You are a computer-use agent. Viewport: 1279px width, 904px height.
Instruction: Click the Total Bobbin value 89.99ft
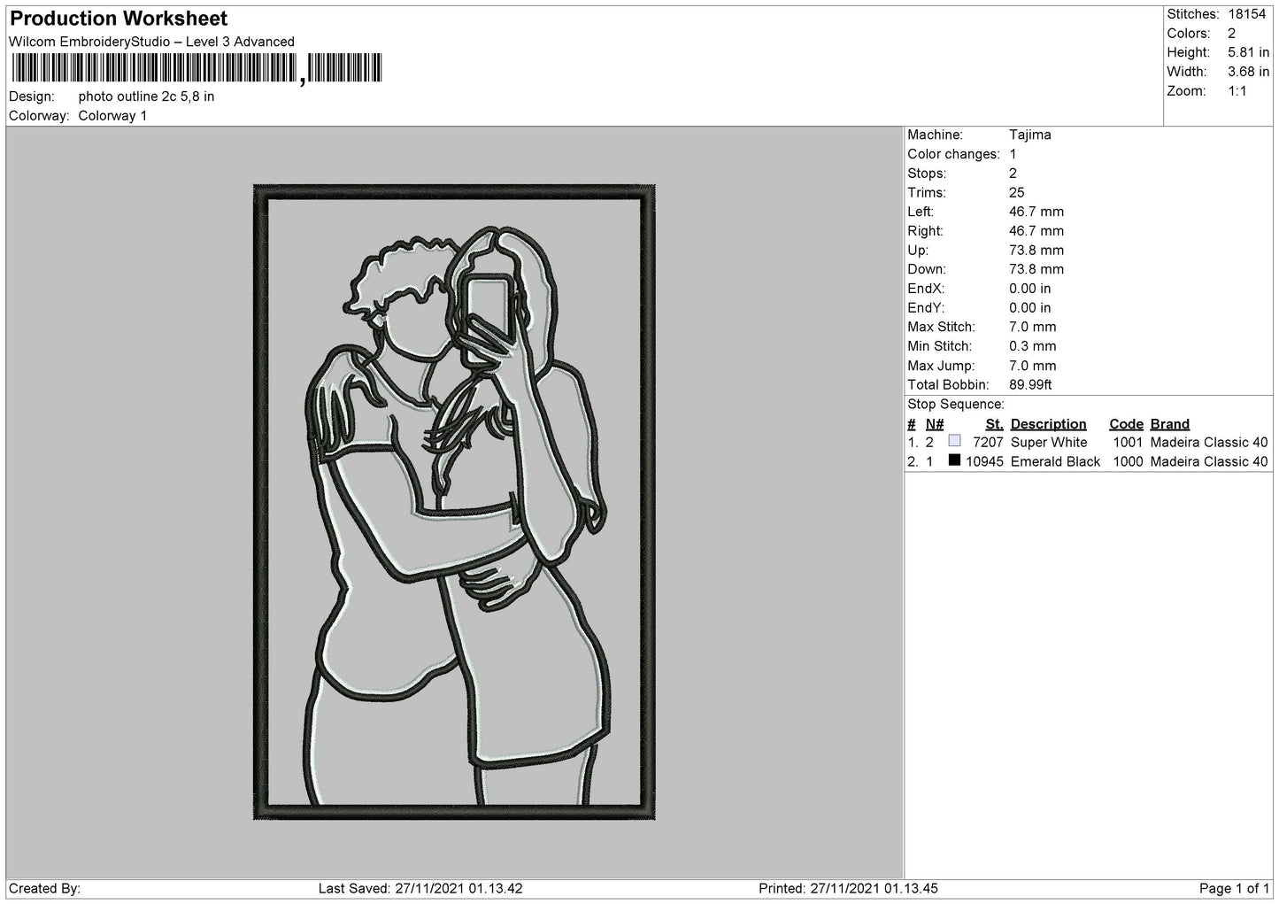pos(1030,385)
